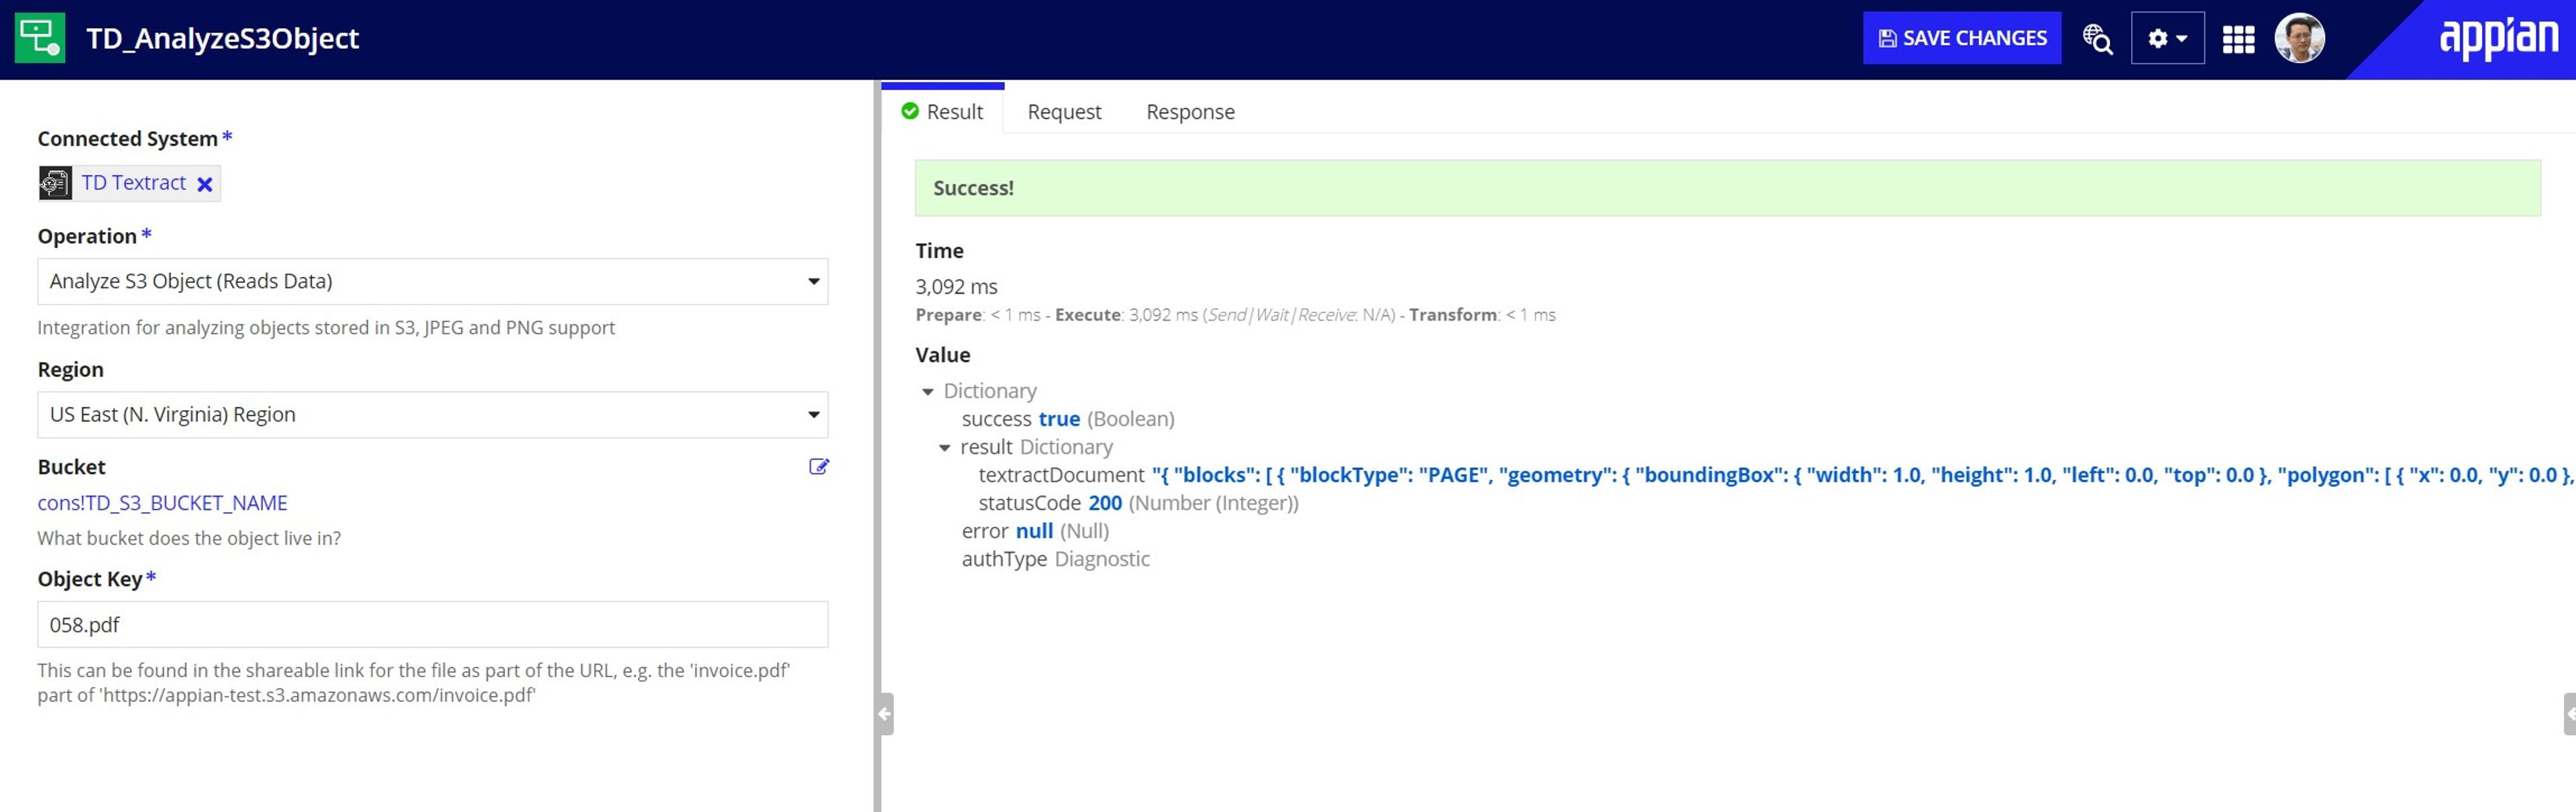Click the 3,092 ms time value
The image size is (2576, 812).
point(956,287)
